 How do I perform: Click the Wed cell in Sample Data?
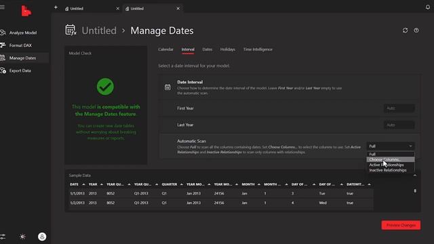323,203
